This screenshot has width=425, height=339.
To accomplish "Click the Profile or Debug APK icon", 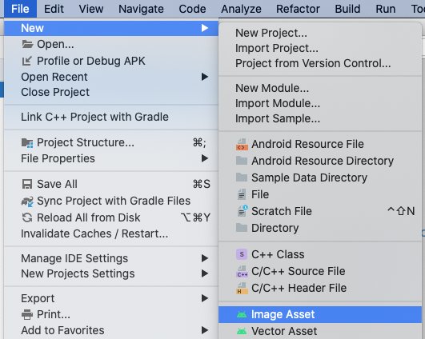I will coord(27,61).
